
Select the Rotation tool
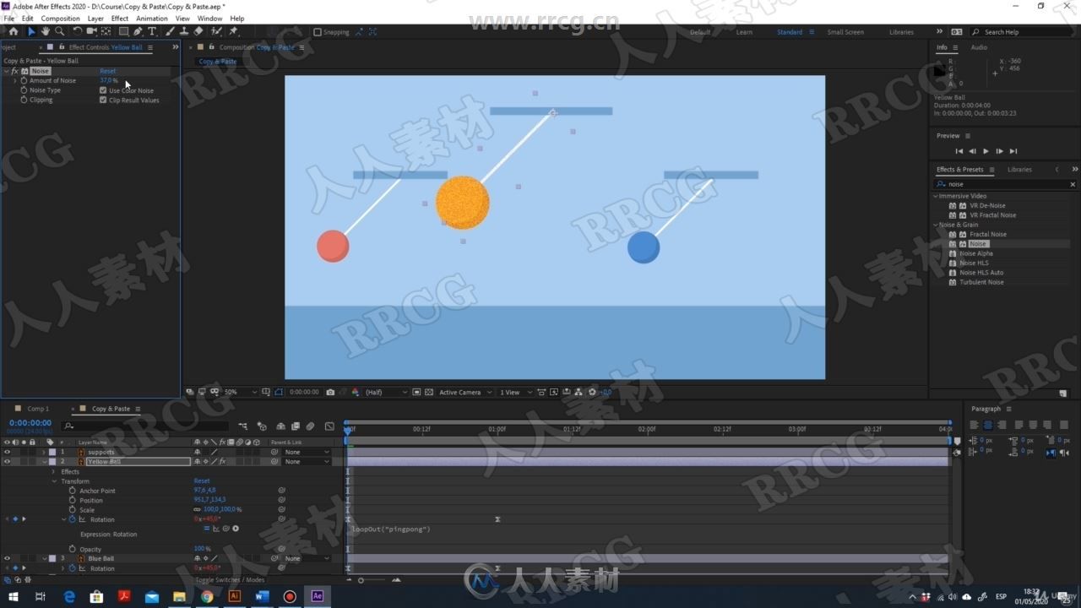78,31
